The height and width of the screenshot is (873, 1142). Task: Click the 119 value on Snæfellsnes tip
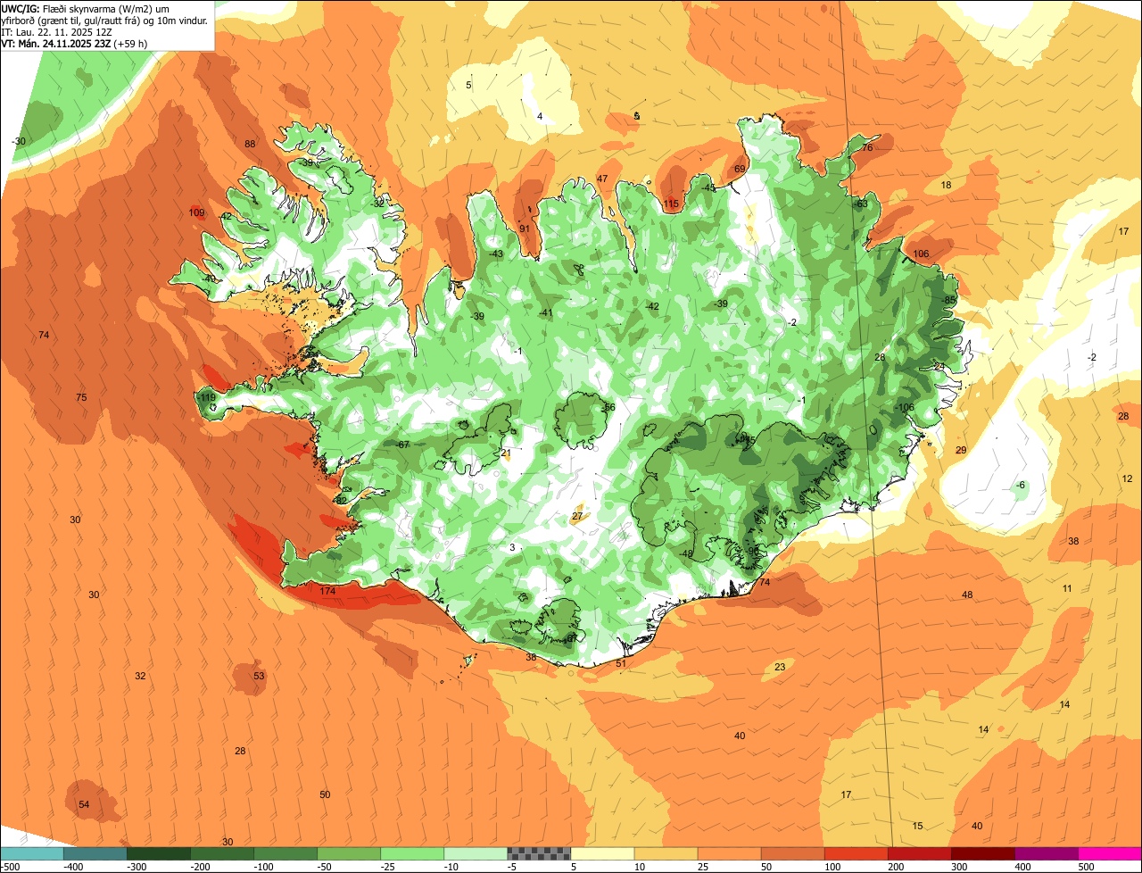point(207,397)
